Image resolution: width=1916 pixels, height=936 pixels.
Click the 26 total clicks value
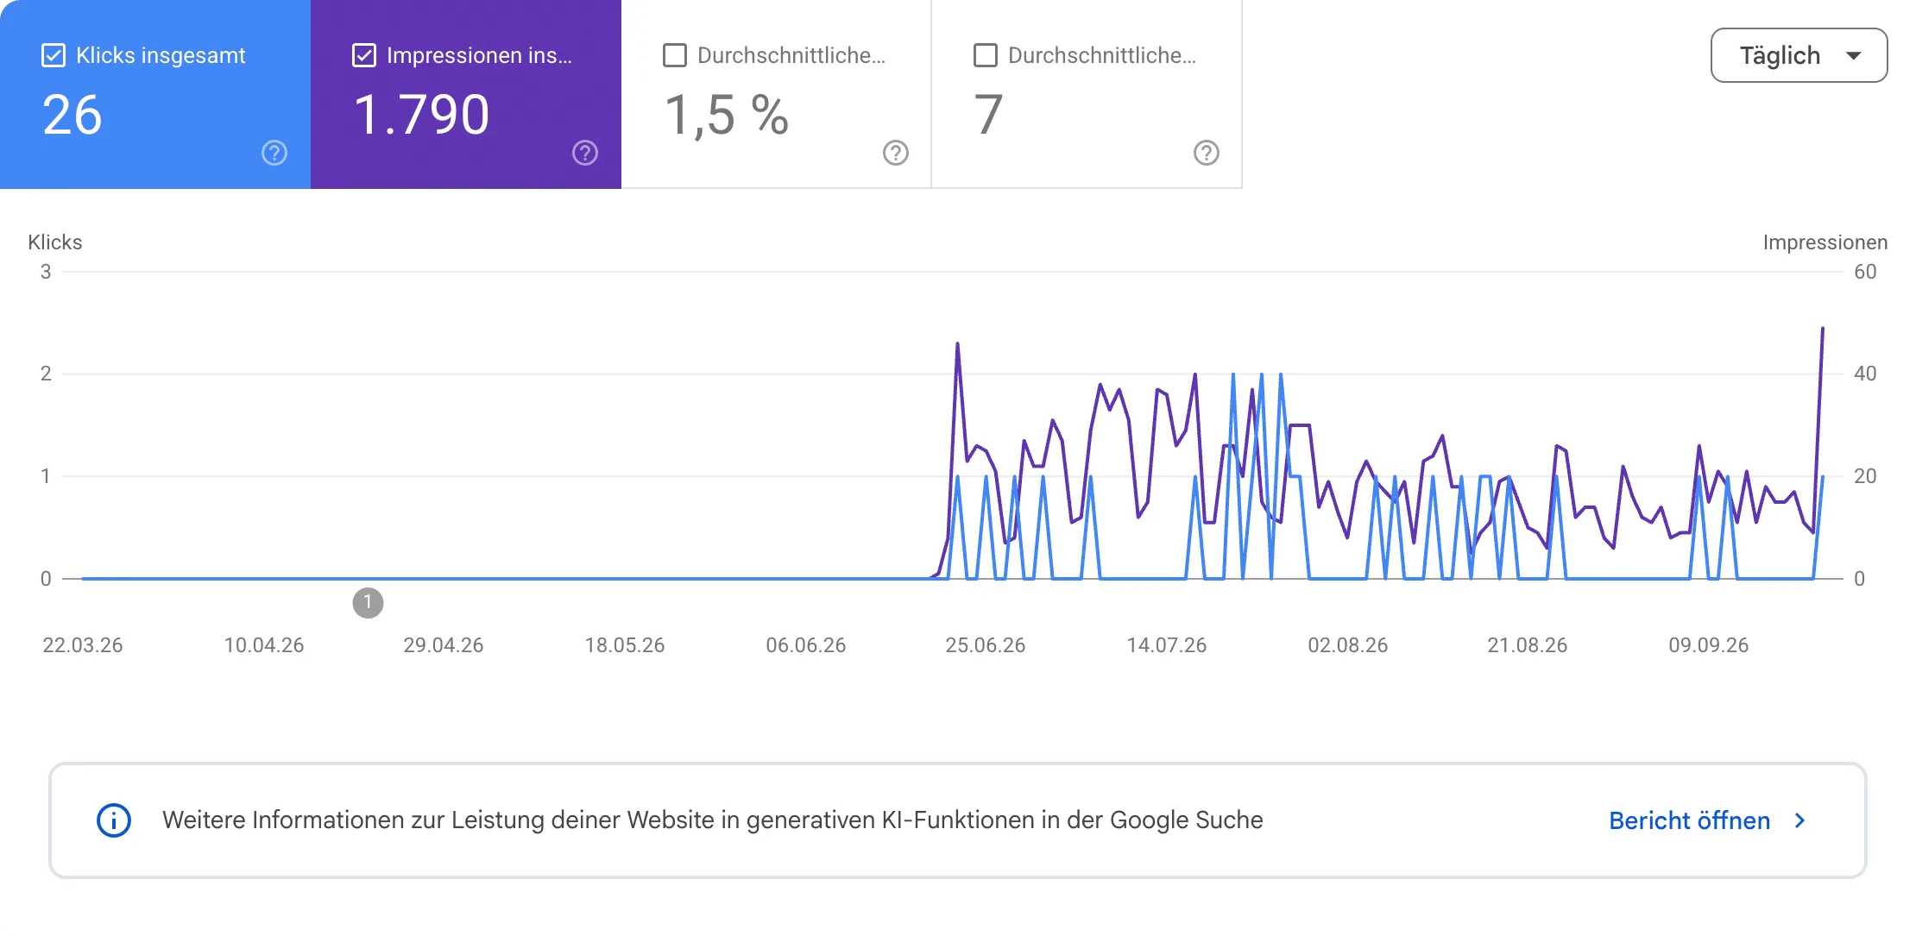[x=72, y=115]
